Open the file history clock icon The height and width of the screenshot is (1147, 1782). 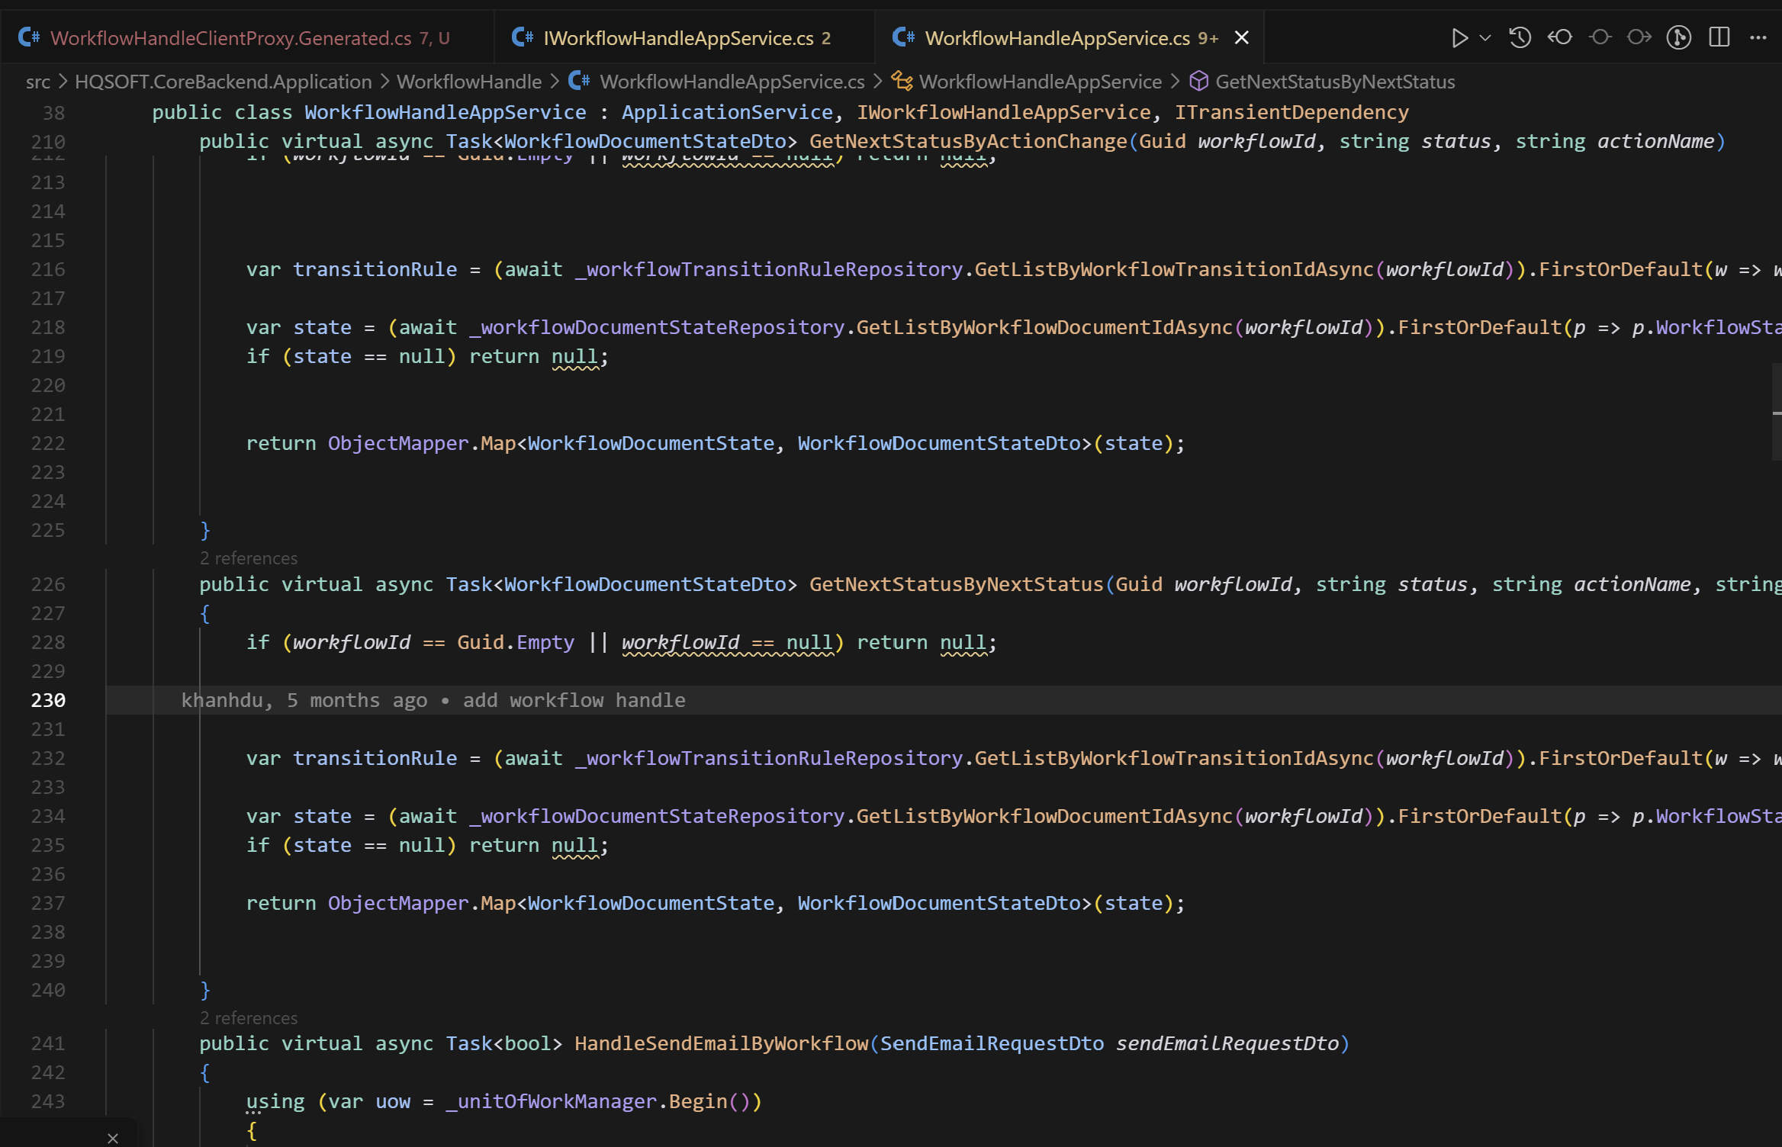coord(1520,37)
